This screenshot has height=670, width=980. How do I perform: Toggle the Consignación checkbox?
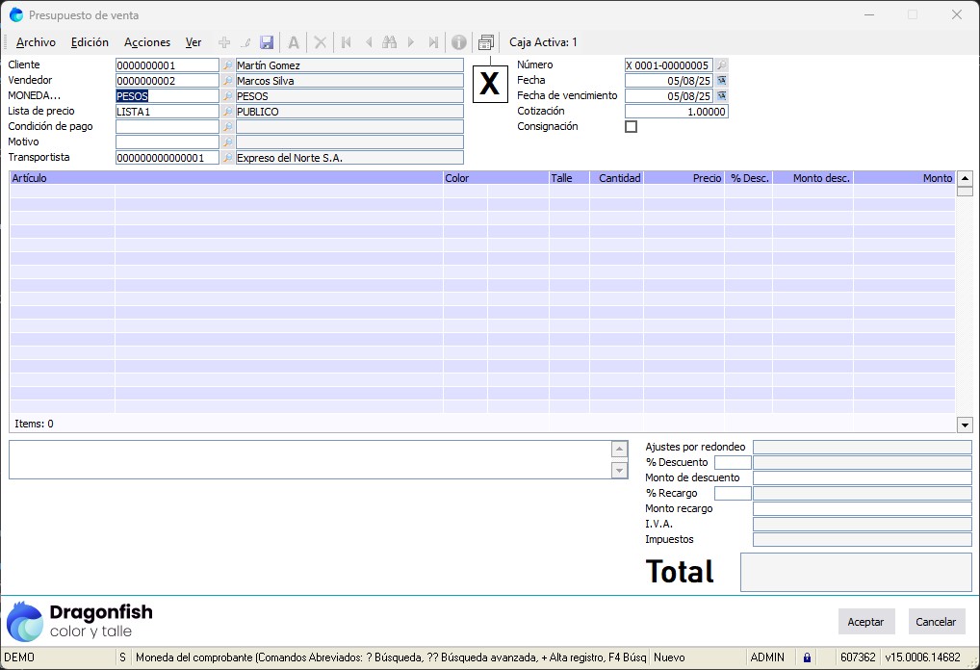pyautogui.click(x=632, y=127)
